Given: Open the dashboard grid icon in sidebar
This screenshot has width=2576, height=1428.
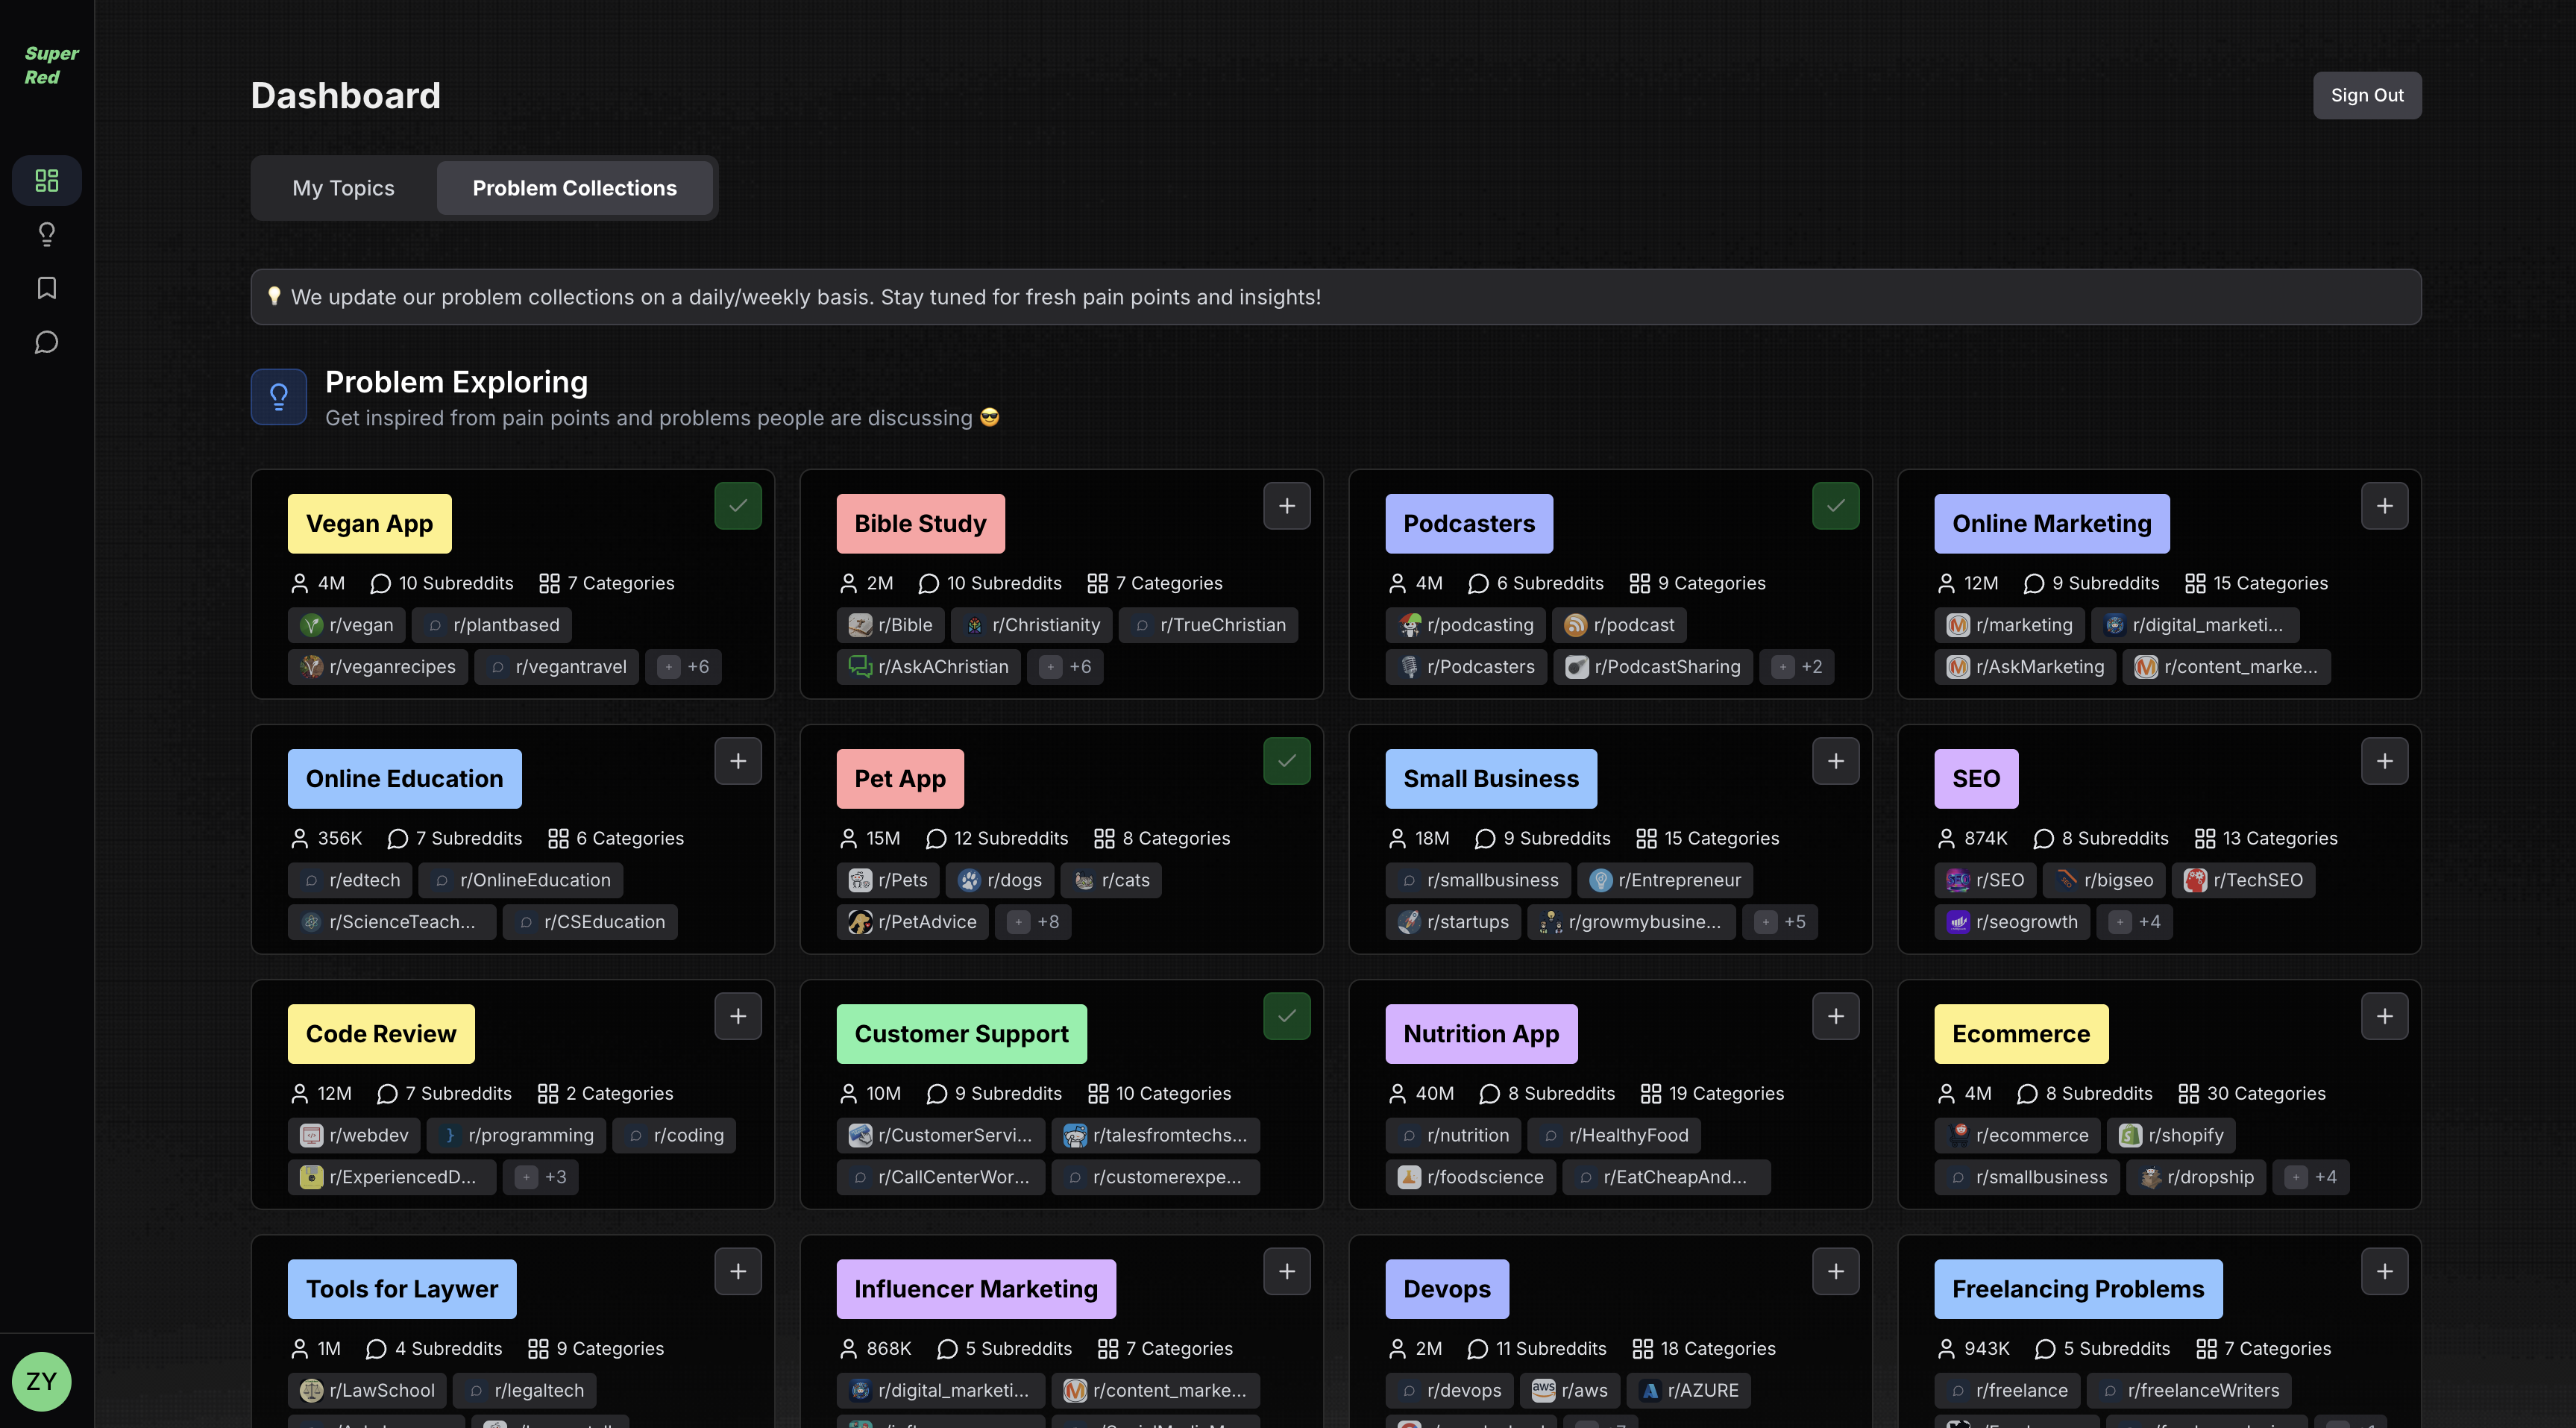Looking at the screenshot, I should point(46,180).
